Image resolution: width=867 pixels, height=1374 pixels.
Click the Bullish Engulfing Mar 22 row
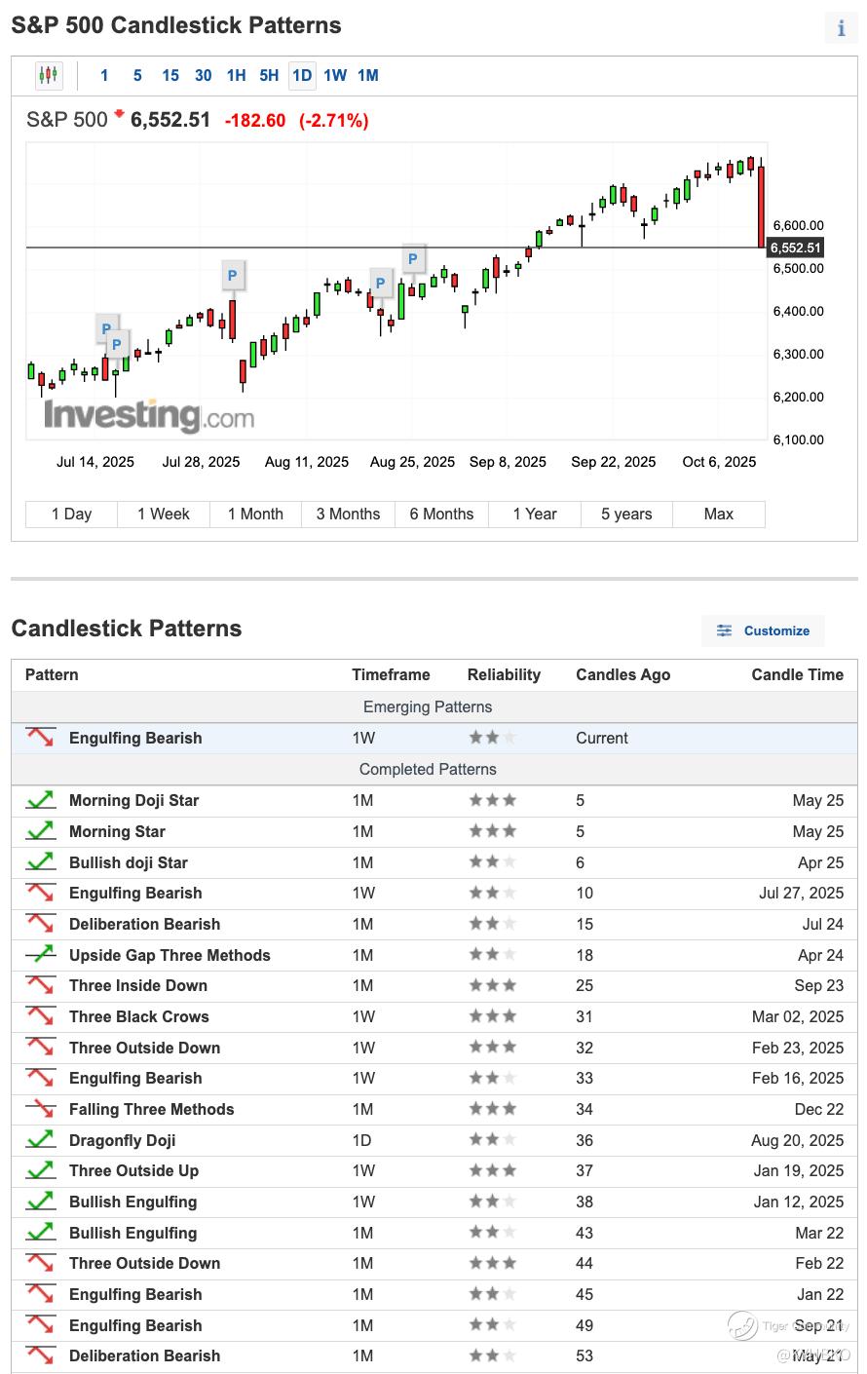tap(434, 1233)
